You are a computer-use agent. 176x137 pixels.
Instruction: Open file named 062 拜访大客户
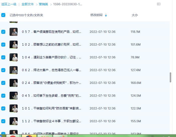click(52, 70)
